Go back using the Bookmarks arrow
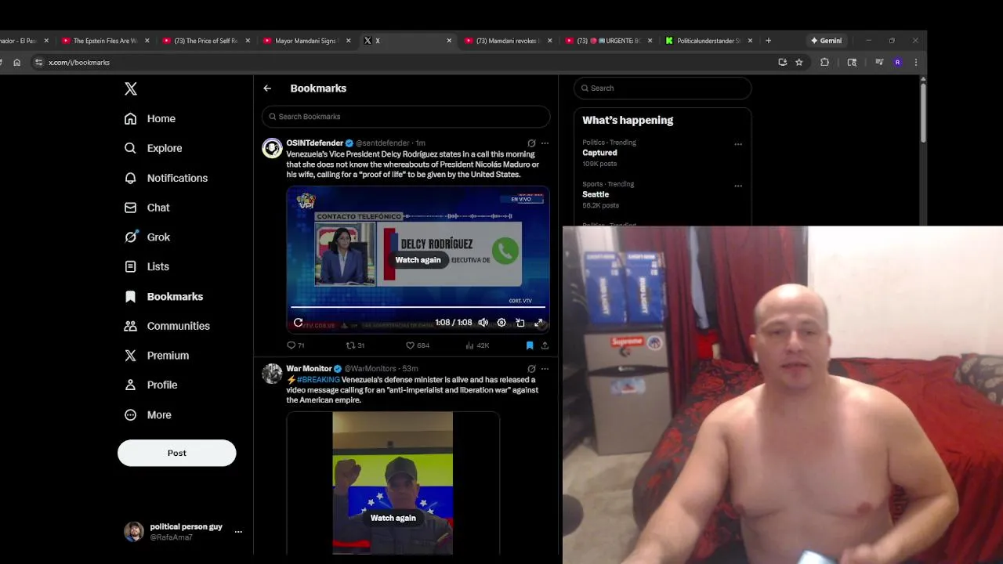Viewport: 1003px width, 564px height. (x=267, y=89)
